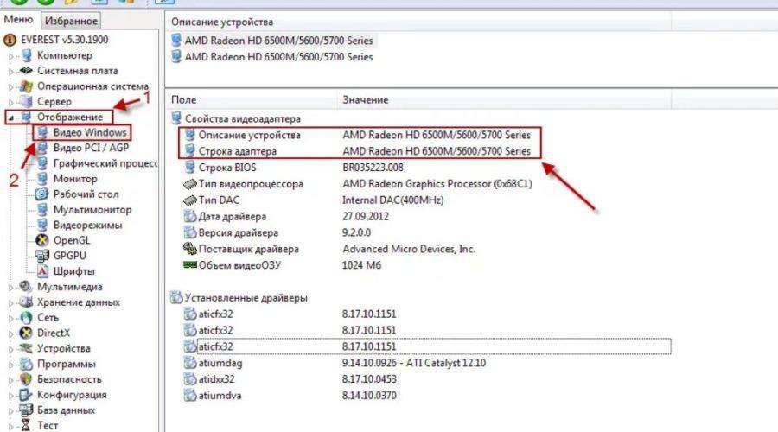Open the OpenGL page
Viewport: 778px width, 432px height.
pos(72,240)
